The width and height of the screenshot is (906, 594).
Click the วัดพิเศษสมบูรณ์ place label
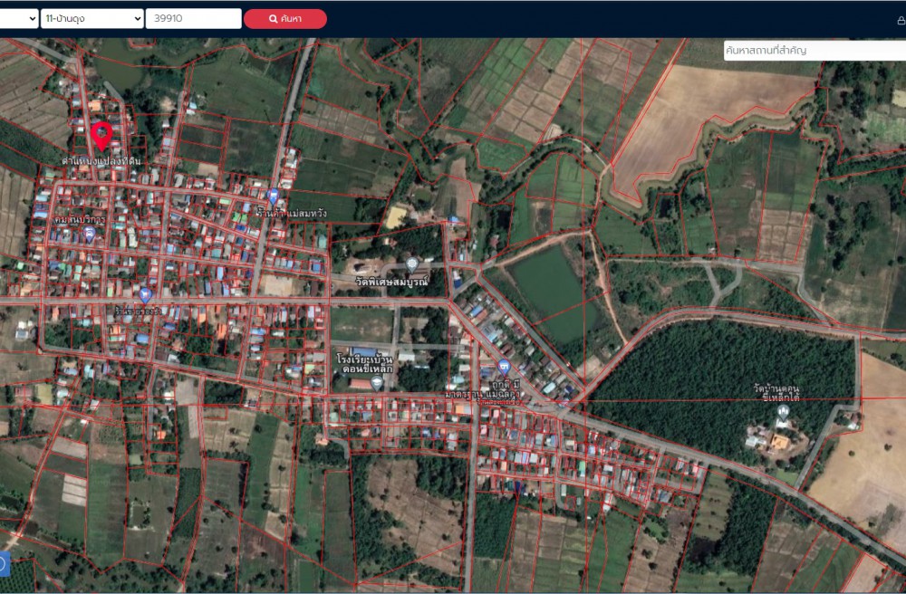390,282
